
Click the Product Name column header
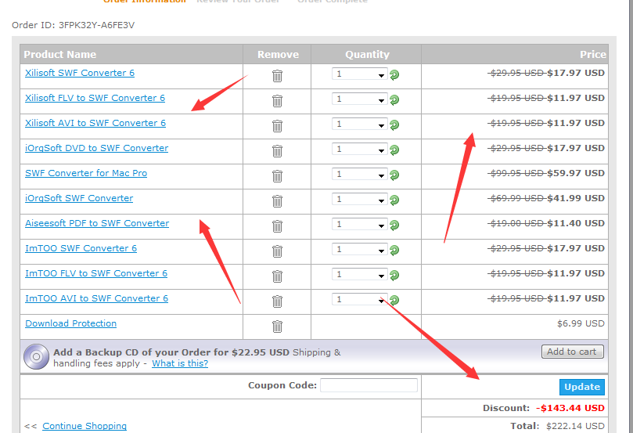tap(60, 54)
